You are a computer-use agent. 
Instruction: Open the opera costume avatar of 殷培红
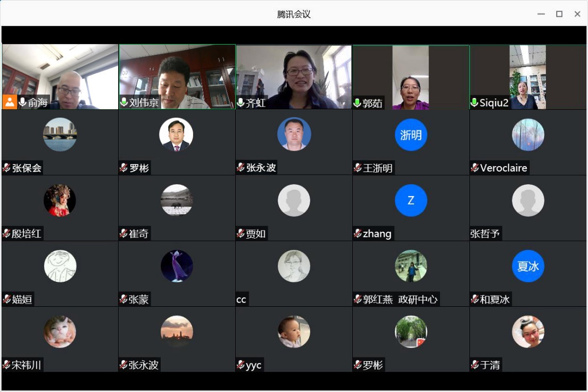coord(60,201)
